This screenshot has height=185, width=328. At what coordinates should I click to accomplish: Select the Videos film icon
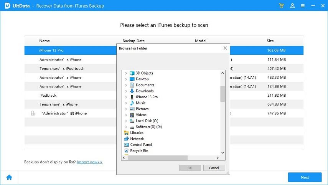(x=132, y=115)
